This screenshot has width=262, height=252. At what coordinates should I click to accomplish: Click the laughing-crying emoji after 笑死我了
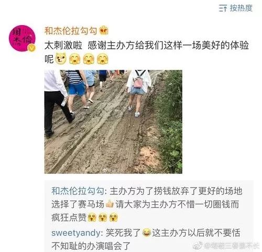point(146,233)
